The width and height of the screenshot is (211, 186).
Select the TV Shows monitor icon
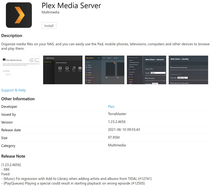point(67,68)
